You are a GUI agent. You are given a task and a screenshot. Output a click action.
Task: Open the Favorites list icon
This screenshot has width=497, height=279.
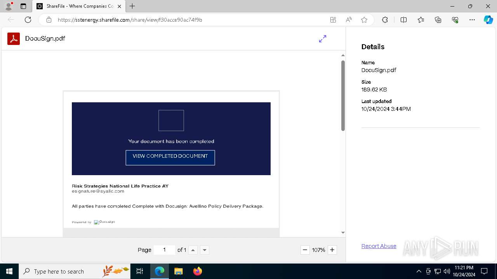pyautogui.click(x=421, y=20)
